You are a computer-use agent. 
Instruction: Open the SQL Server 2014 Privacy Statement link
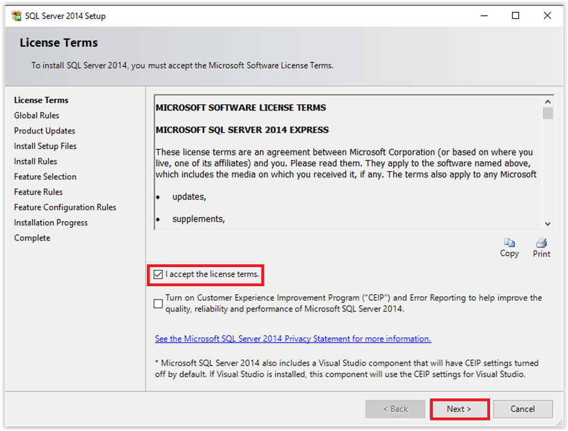293,338
